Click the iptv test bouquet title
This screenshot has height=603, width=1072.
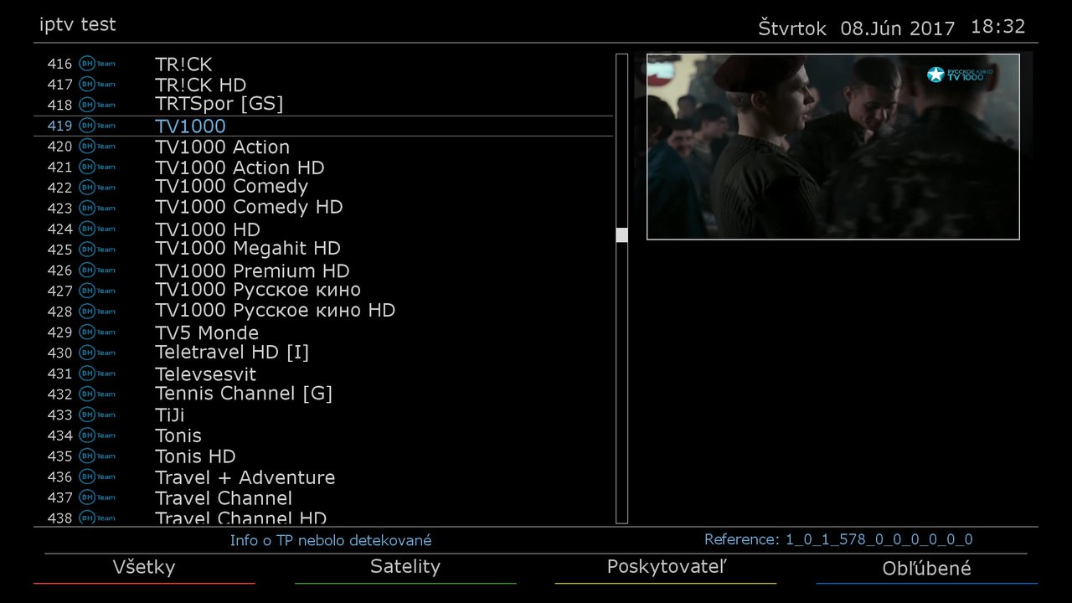(78, 25)
